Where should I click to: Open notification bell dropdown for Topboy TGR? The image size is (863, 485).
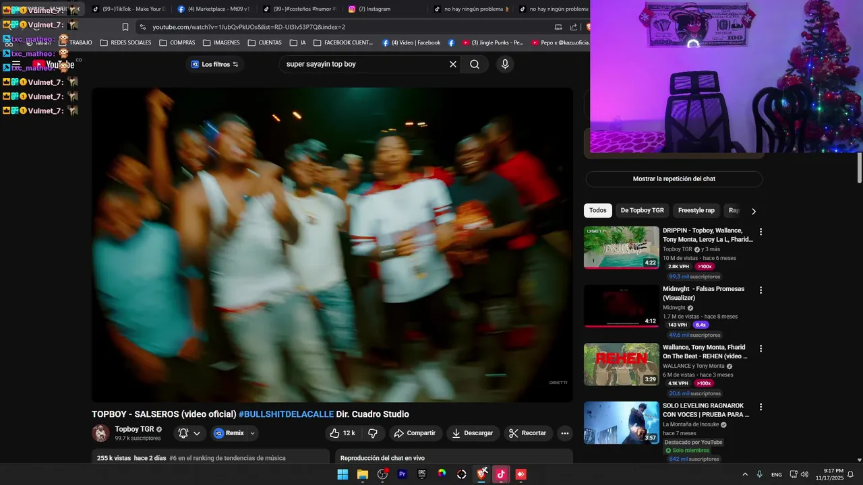tap(189, 433)
